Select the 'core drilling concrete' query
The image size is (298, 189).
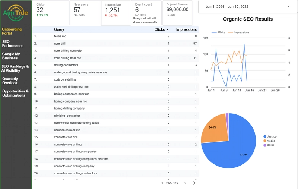point(68,51)
